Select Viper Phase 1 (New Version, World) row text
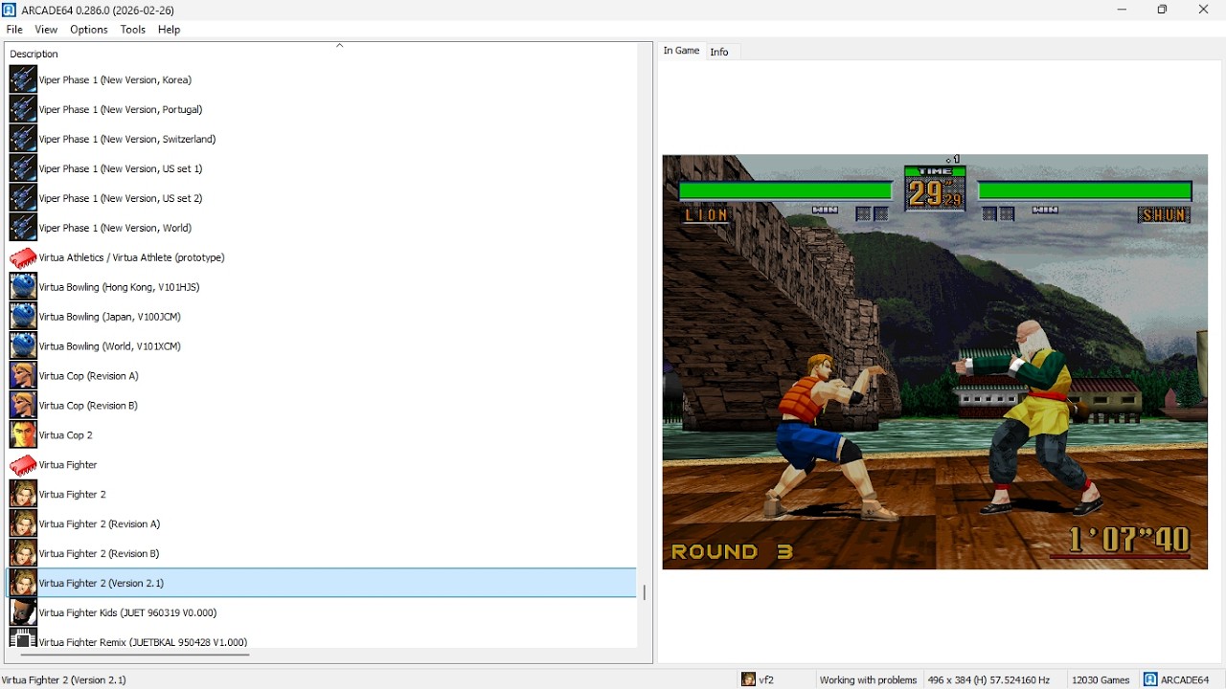This screenshot has height=689, width=1226. [116, 229]
